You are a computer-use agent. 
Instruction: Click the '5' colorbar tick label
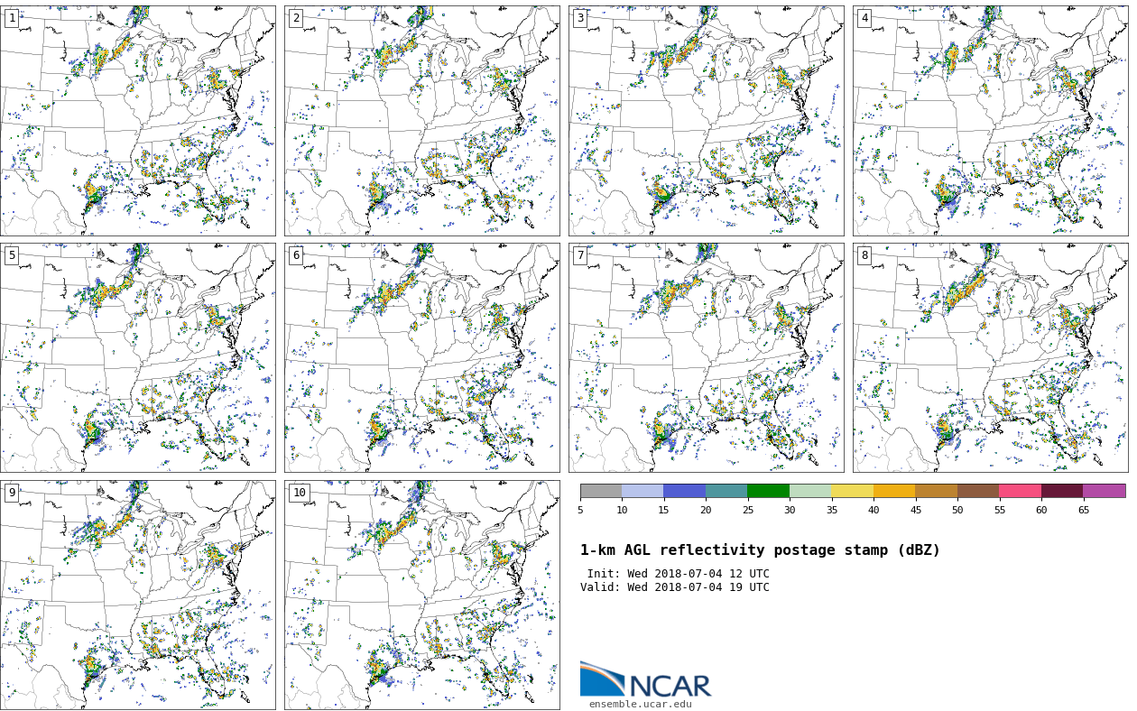[x=580, y=510]
